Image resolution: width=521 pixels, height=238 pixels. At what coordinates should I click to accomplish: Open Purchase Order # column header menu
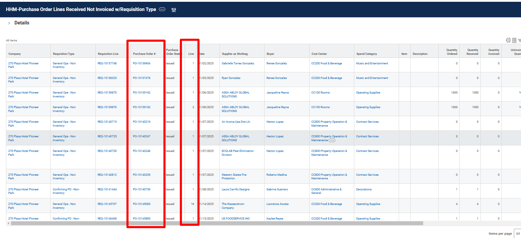coord(144,54)
